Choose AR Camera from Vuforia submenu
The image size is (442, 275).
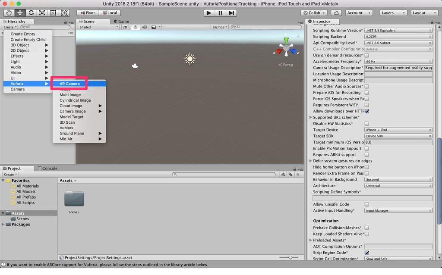79,84
